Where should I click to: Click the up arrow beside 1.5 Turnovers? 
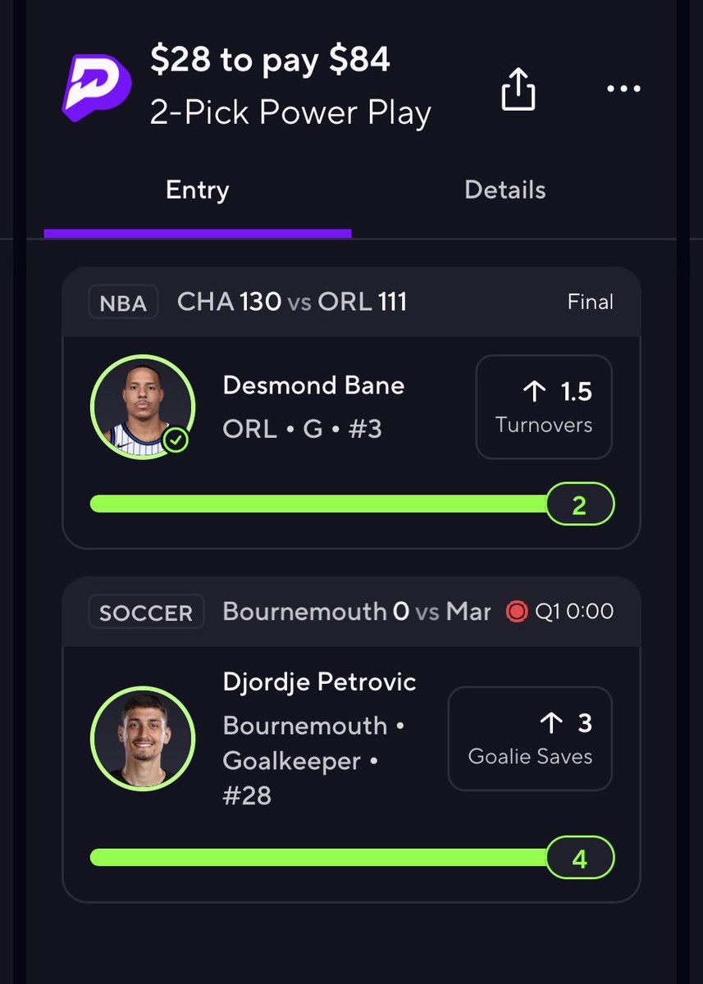pos(534,391)
